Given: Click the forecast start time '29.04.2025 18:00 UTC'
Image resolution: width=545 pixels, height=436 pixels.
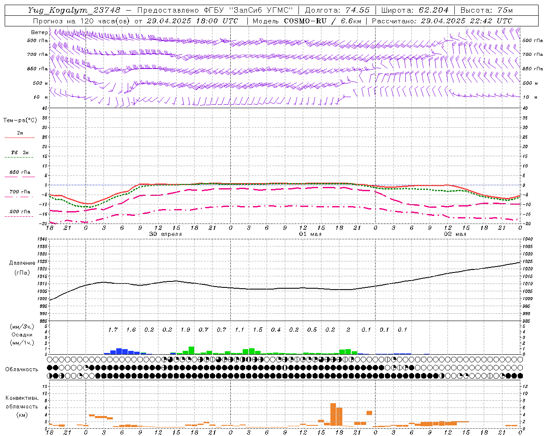Looking at the screenshot, I should (x=192, y=21).
